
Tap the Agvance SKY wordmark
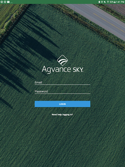tap(62, 70)
